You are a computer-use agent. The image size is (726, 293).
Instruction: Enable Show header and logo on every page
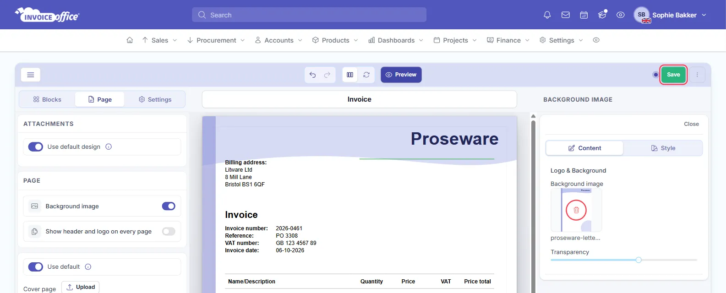169,232
